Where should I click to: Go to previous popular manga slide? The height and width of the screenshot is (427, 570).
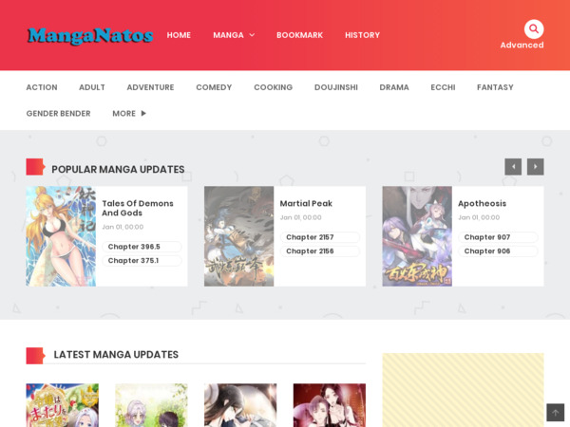(x=513, y=167)
